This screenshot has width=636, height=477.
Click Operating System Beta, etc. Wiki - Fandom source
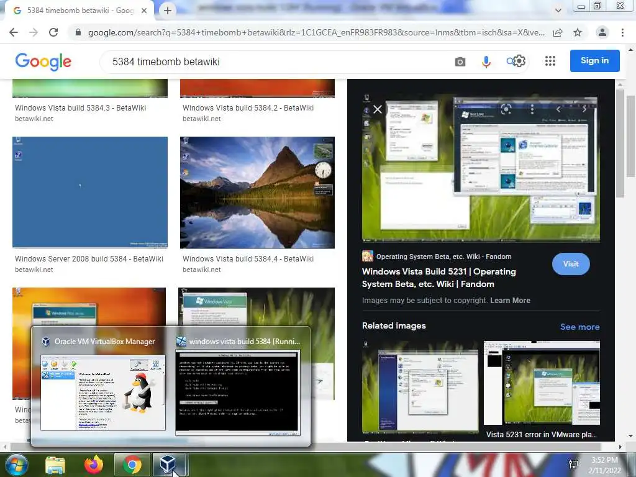pos(443,257)
